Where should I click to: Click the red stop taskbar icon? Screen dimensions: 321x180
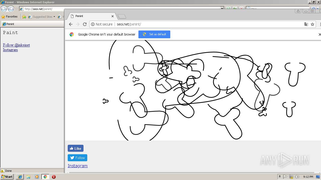[x=54, y=177]
